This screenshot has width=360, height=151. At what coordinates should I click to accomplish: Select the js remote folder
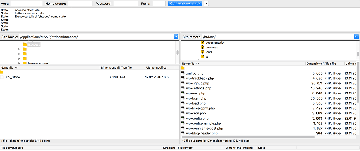point(207,57)
